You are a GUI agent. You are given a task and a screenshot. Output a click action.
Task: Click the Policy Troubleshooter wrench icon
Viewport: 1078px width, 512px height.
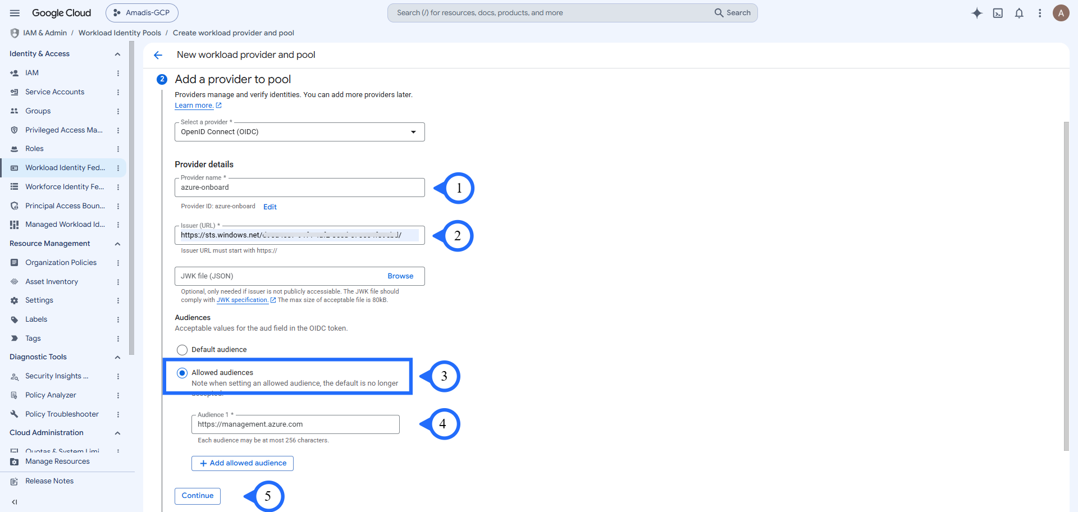point(15,414)
